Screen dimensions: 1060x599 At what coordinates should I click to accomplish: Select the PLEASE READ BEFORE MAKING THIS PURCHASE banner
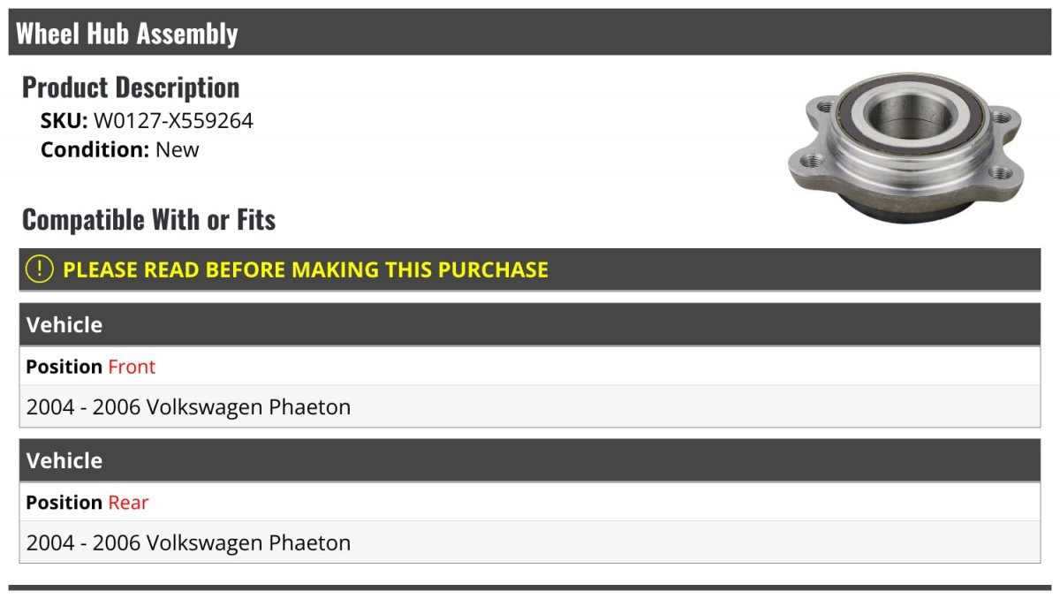(530, 269)
